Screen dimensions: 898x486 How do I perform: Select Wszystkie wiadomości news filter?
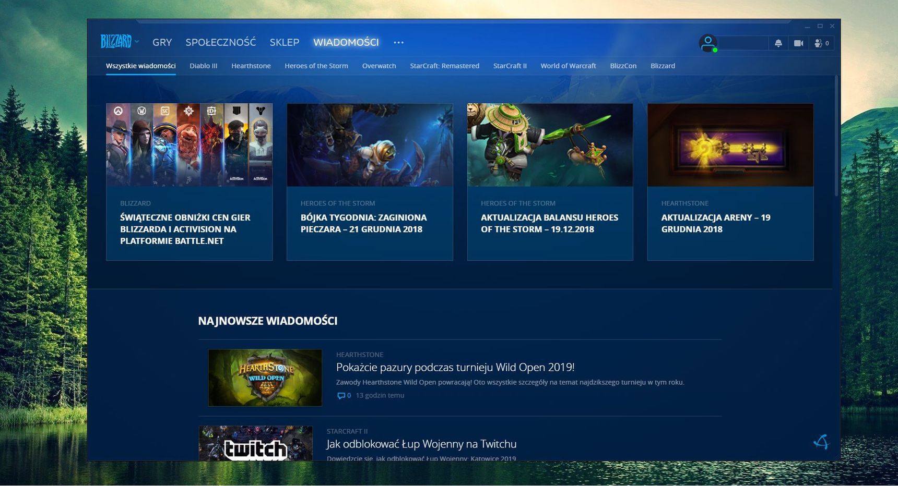point(140,66)
